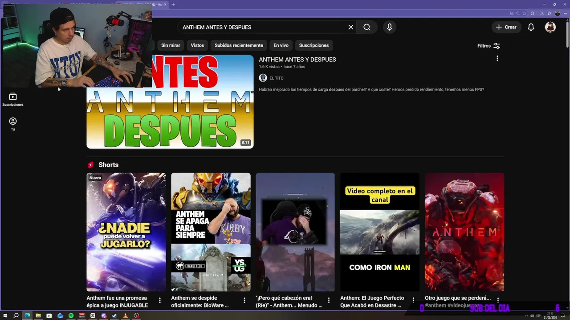
Task: Open options for 'Otro juego que se perderá' short
Action: point(498,300)
